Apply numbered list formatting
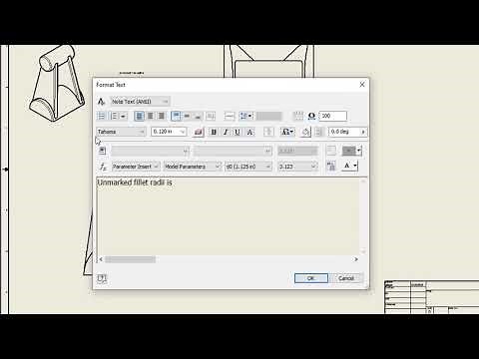Image resolution: width=479 pixels, height=359 pixels. [x=114, y=116]
